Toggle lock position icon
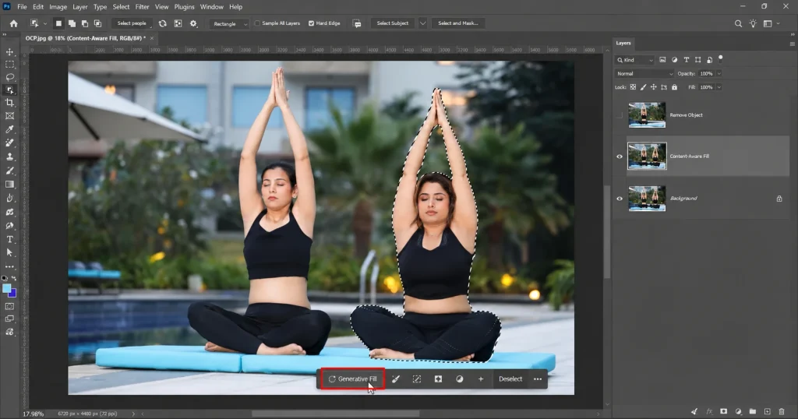Screen dimensions: 798x419 coord(654,87)
